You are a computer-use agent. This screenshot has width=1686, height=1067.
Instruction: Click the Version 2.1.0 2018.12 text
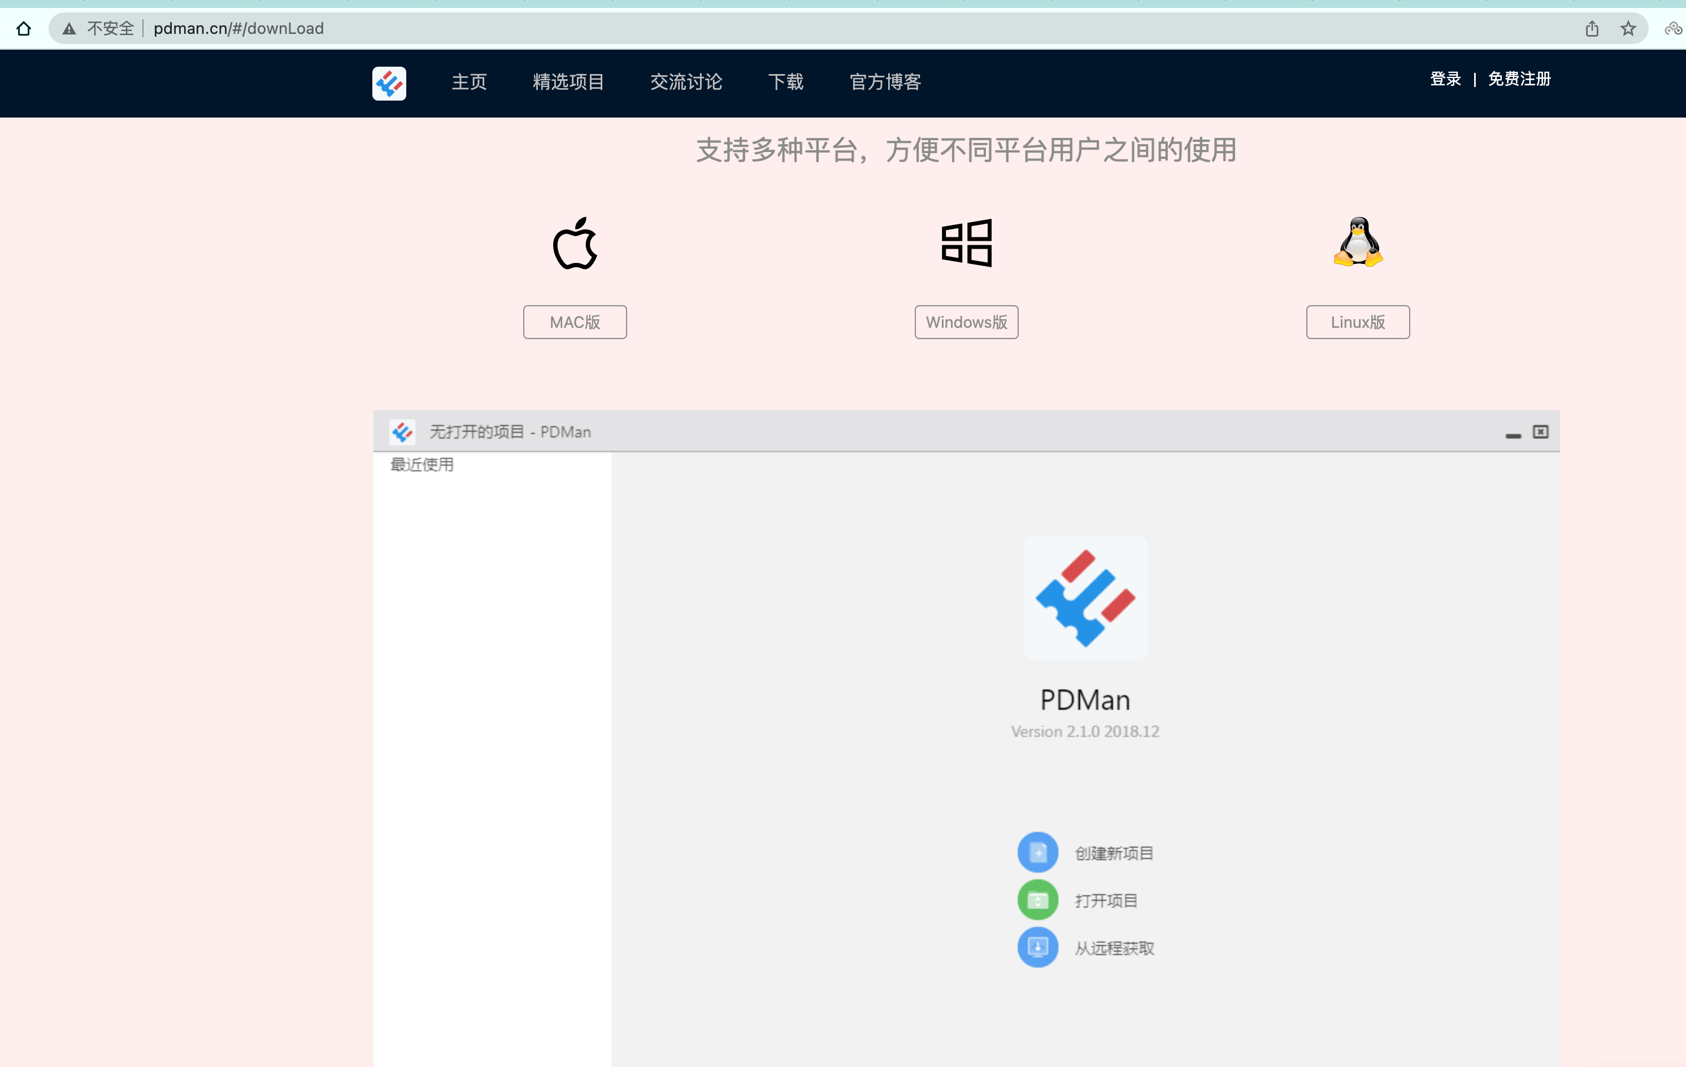[x=1085, y=732]
